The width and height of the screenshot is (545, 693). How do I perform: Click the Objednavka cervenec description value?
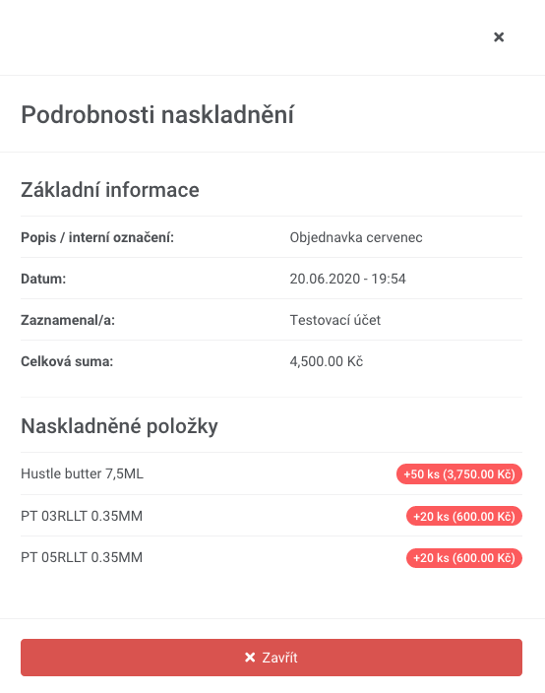[x=356, y=237]
